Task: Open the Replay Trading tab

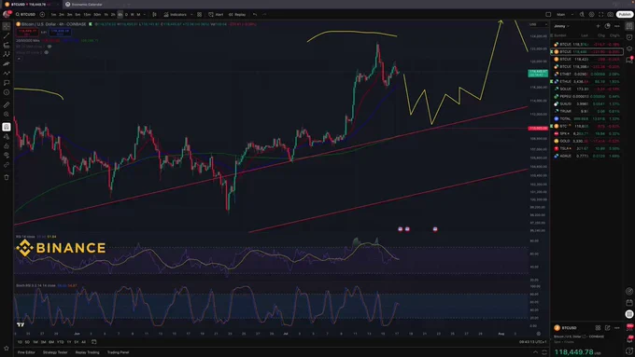Action: [87, 352]
